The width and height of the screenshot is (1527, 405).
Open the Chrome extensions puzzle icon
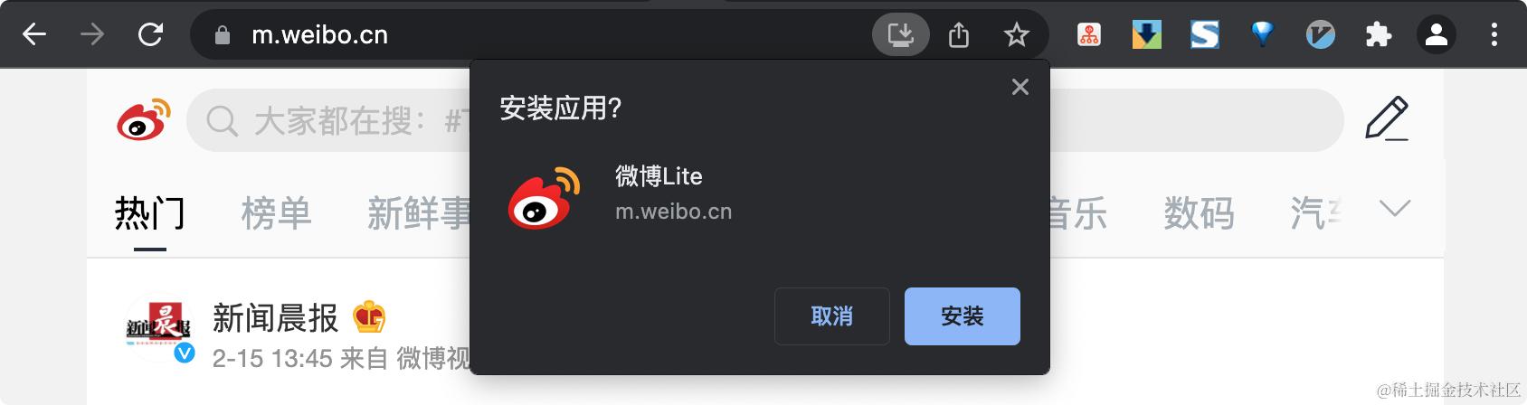pos(1379,35)
